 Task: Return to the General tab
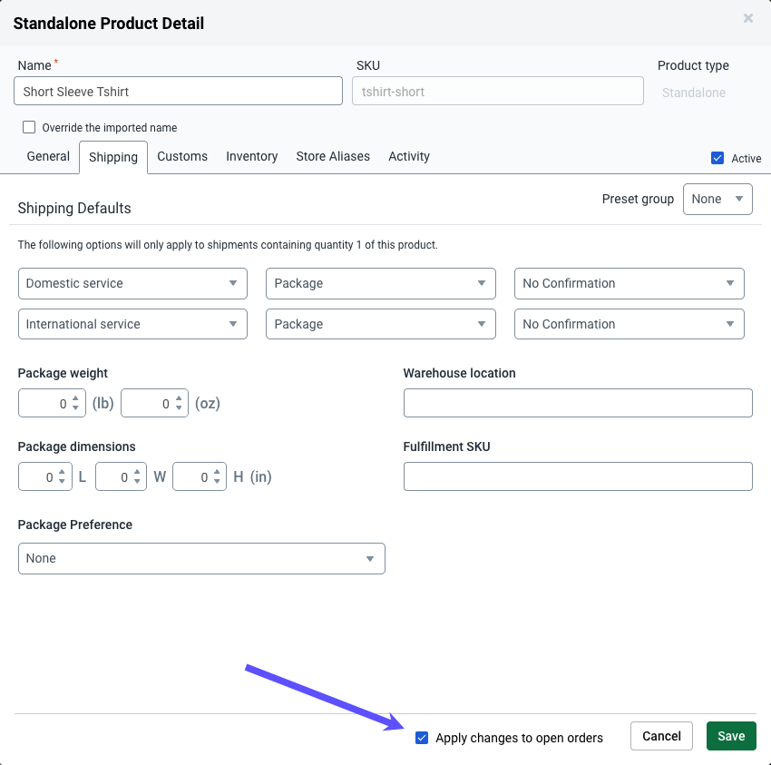point(47,156)
